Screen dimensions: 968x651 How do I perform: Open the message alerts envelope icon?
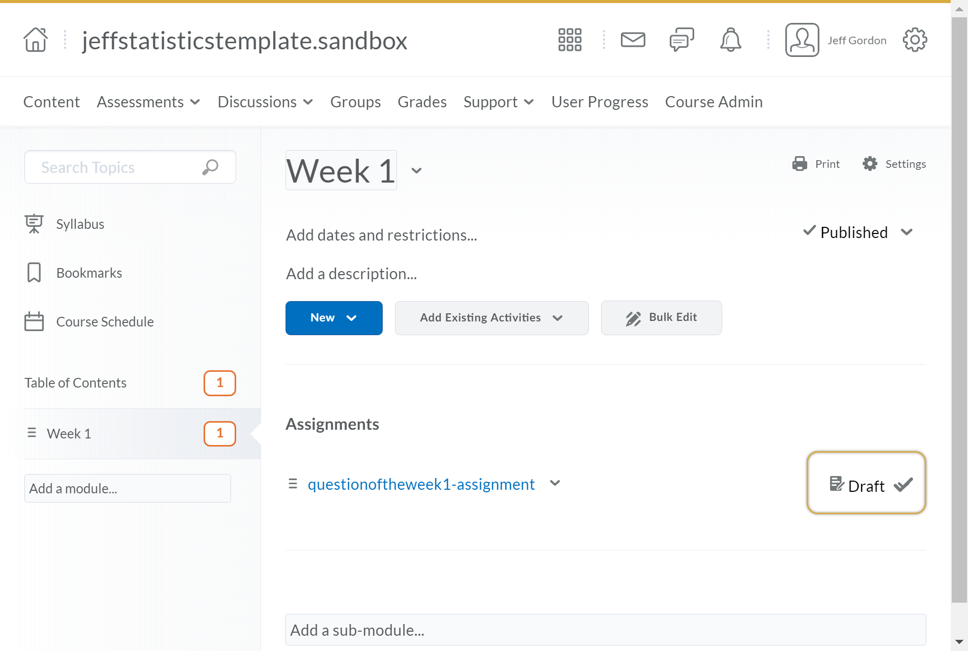633,40
